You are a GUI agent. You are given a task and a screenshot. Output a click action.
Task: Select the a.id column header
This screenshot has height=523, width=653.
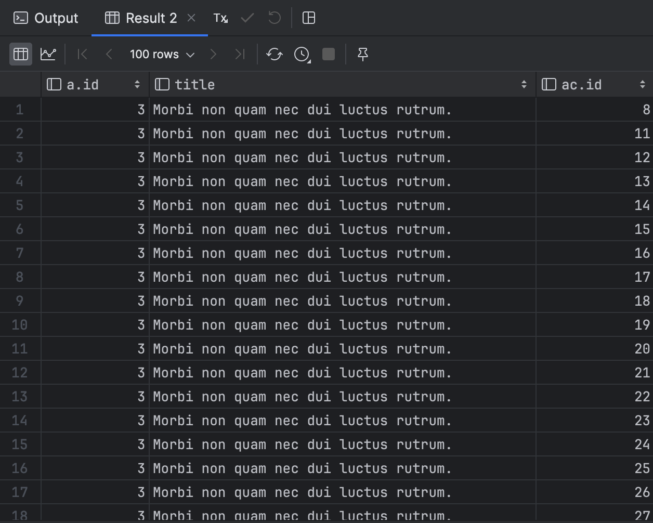[95, 84]
